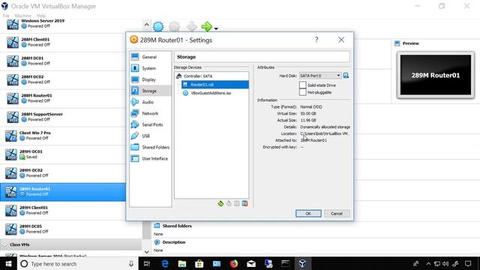
Task: Click scroll up arrow in details pane
Action: pos(147,25)
